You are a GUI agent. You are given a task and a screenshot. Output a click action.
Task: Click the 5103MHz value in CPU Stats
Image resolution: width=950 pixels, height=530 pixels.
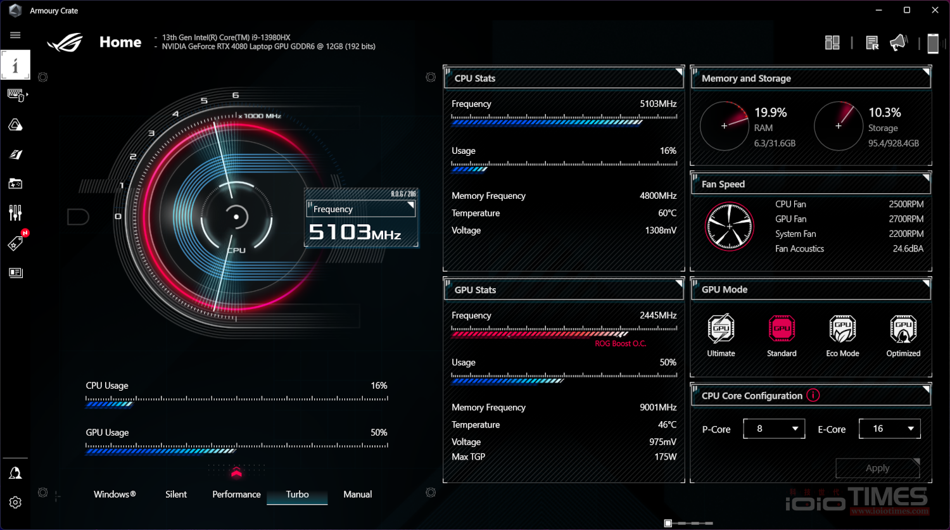click(658, 104)
